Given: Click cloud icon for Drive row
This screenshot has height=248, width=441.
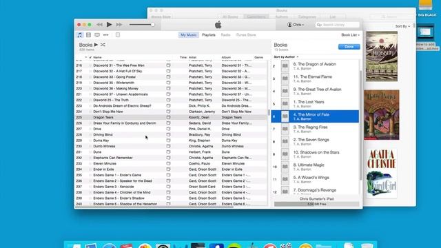Looking at the screenshot, I should pos(168,129).
